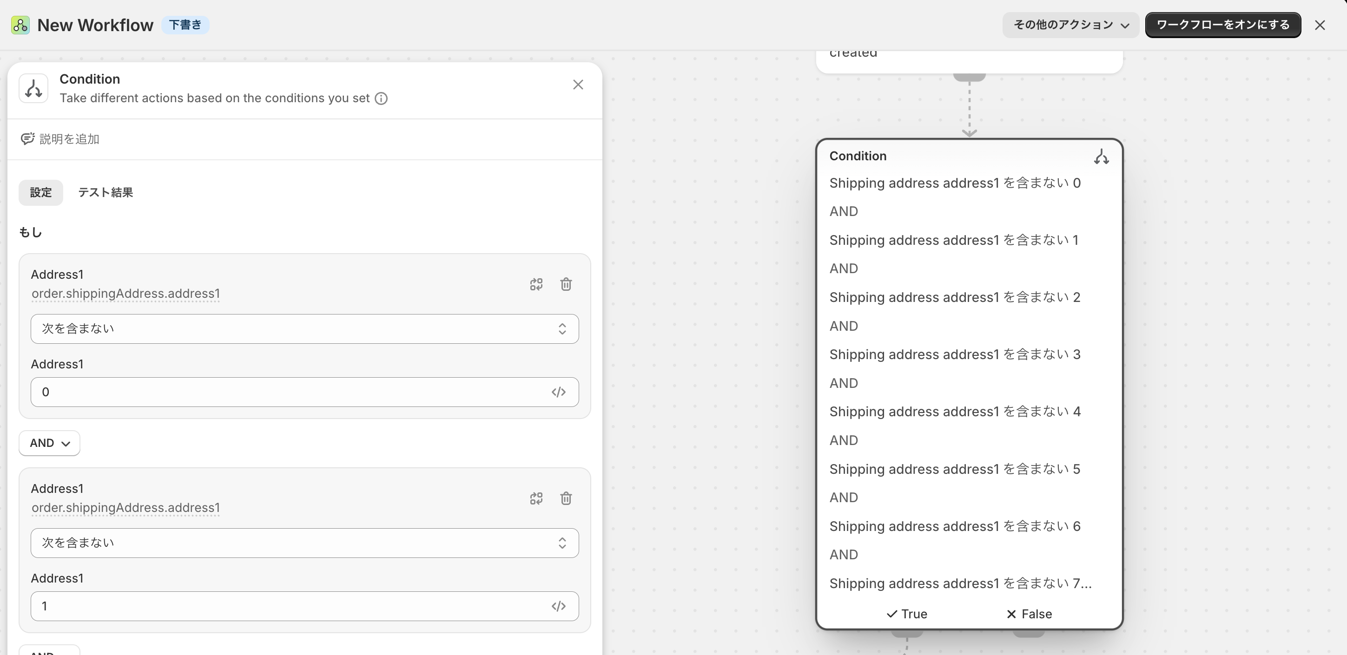Click the Address1 value field containing 0
This screenshot has height=655, width=1347.
304,392
